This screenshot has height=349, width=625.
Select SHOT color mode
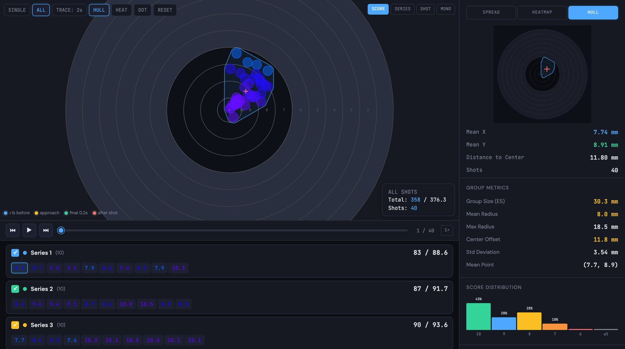pyautogui.click(x=426, y=9)
